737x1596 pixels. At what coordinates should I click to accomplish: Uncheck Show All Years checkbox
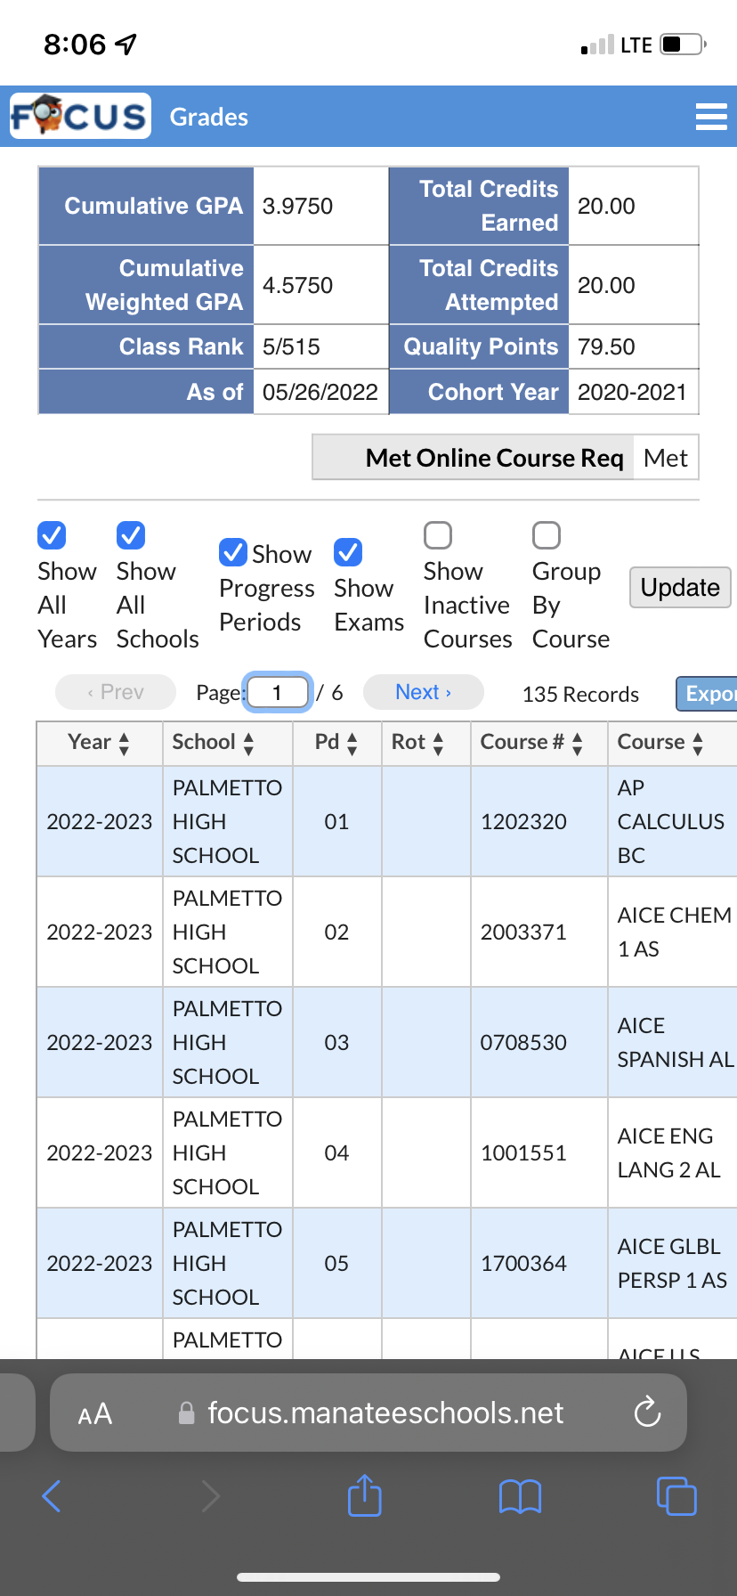pyautogui.click(x=52, y=535)
